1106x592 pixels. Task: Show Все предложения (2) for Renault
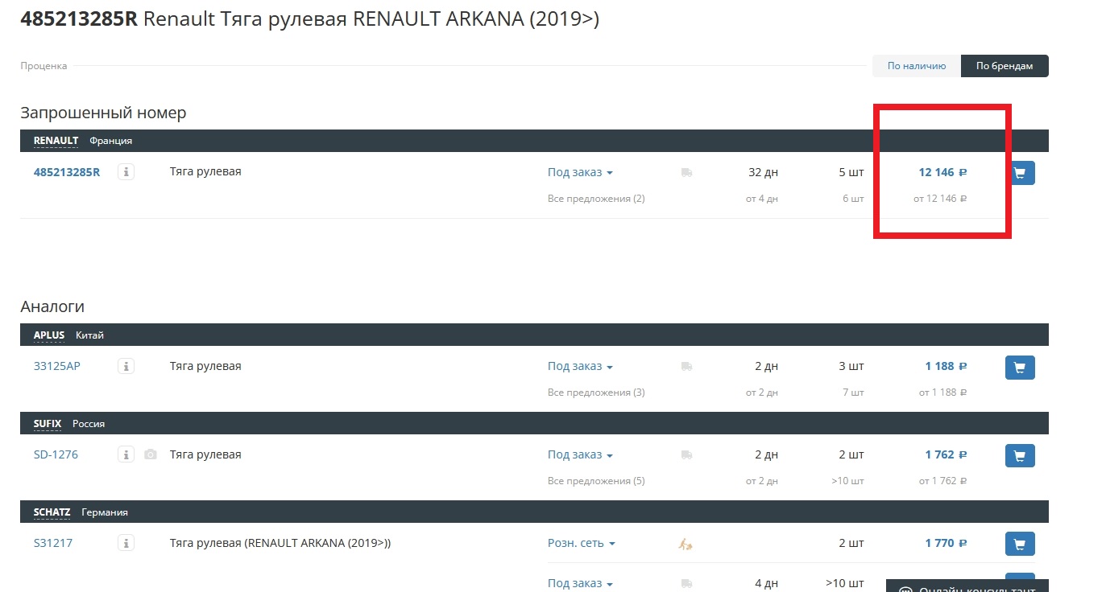[596, 199]
